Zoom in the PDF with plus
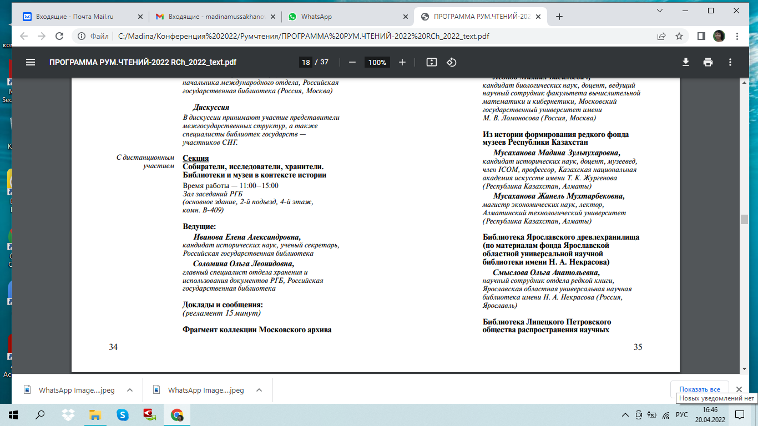This screenshot has width=758, height=426. (402, 62)
